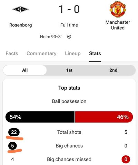
Task: Switch stats to 2nd half
Action: point(114,70)
